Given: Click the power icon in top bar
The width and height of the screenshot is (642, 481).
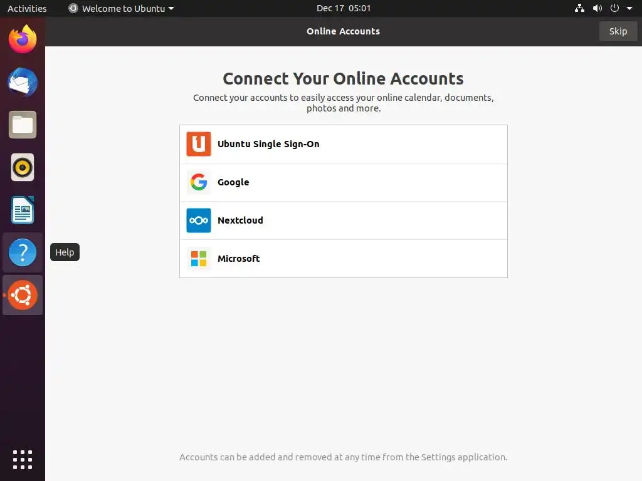Looking at the screenshot, I should (x=614, y=8).
